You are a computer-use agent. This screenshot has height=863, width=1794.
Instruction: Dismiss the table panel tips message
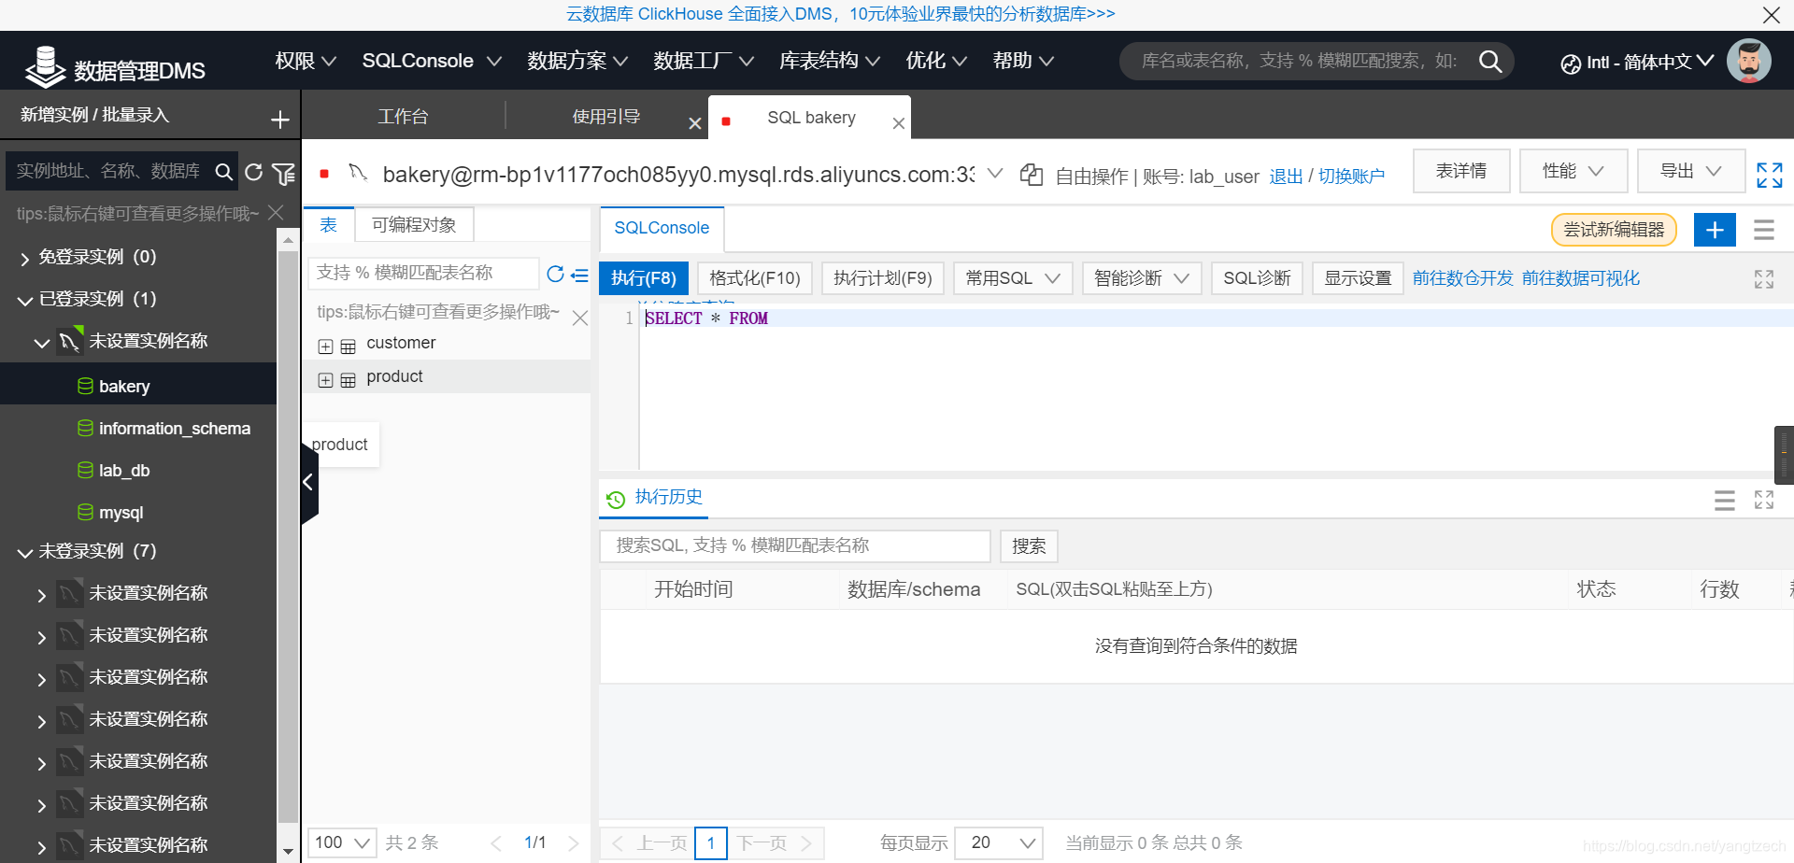pyautogui.click(x=579, y=318)
